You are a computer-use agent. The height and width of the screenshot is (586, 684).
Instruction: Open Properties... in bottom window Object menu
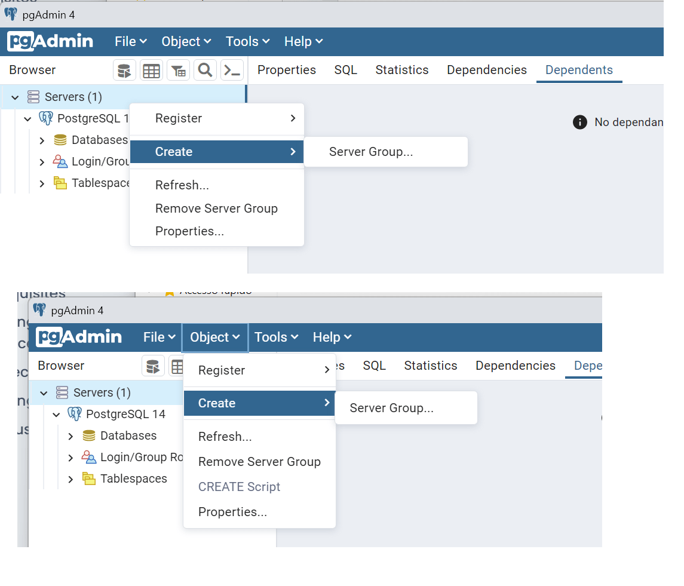coord(259,512)
